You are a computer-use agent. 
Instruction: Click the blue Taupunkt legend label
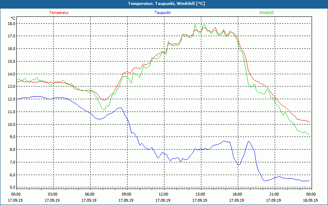pos(162,13)
